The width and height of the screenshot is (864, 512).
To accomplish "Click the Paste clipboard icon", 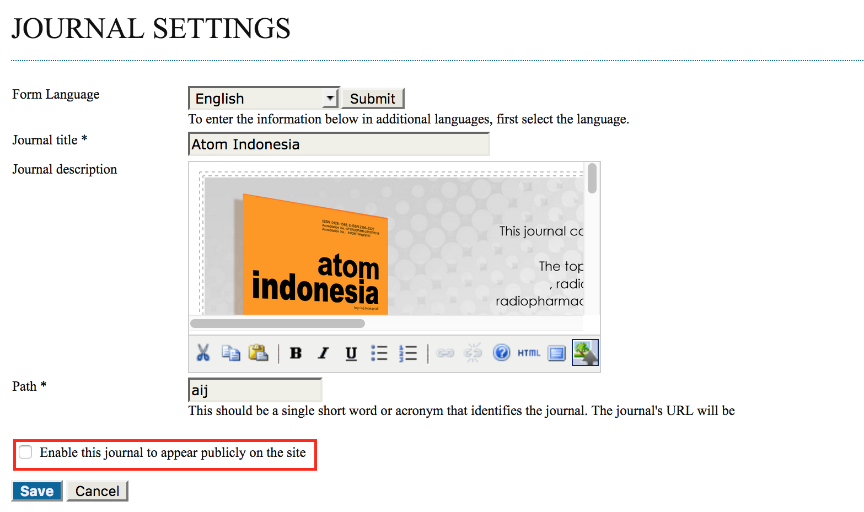I will 258,353.
